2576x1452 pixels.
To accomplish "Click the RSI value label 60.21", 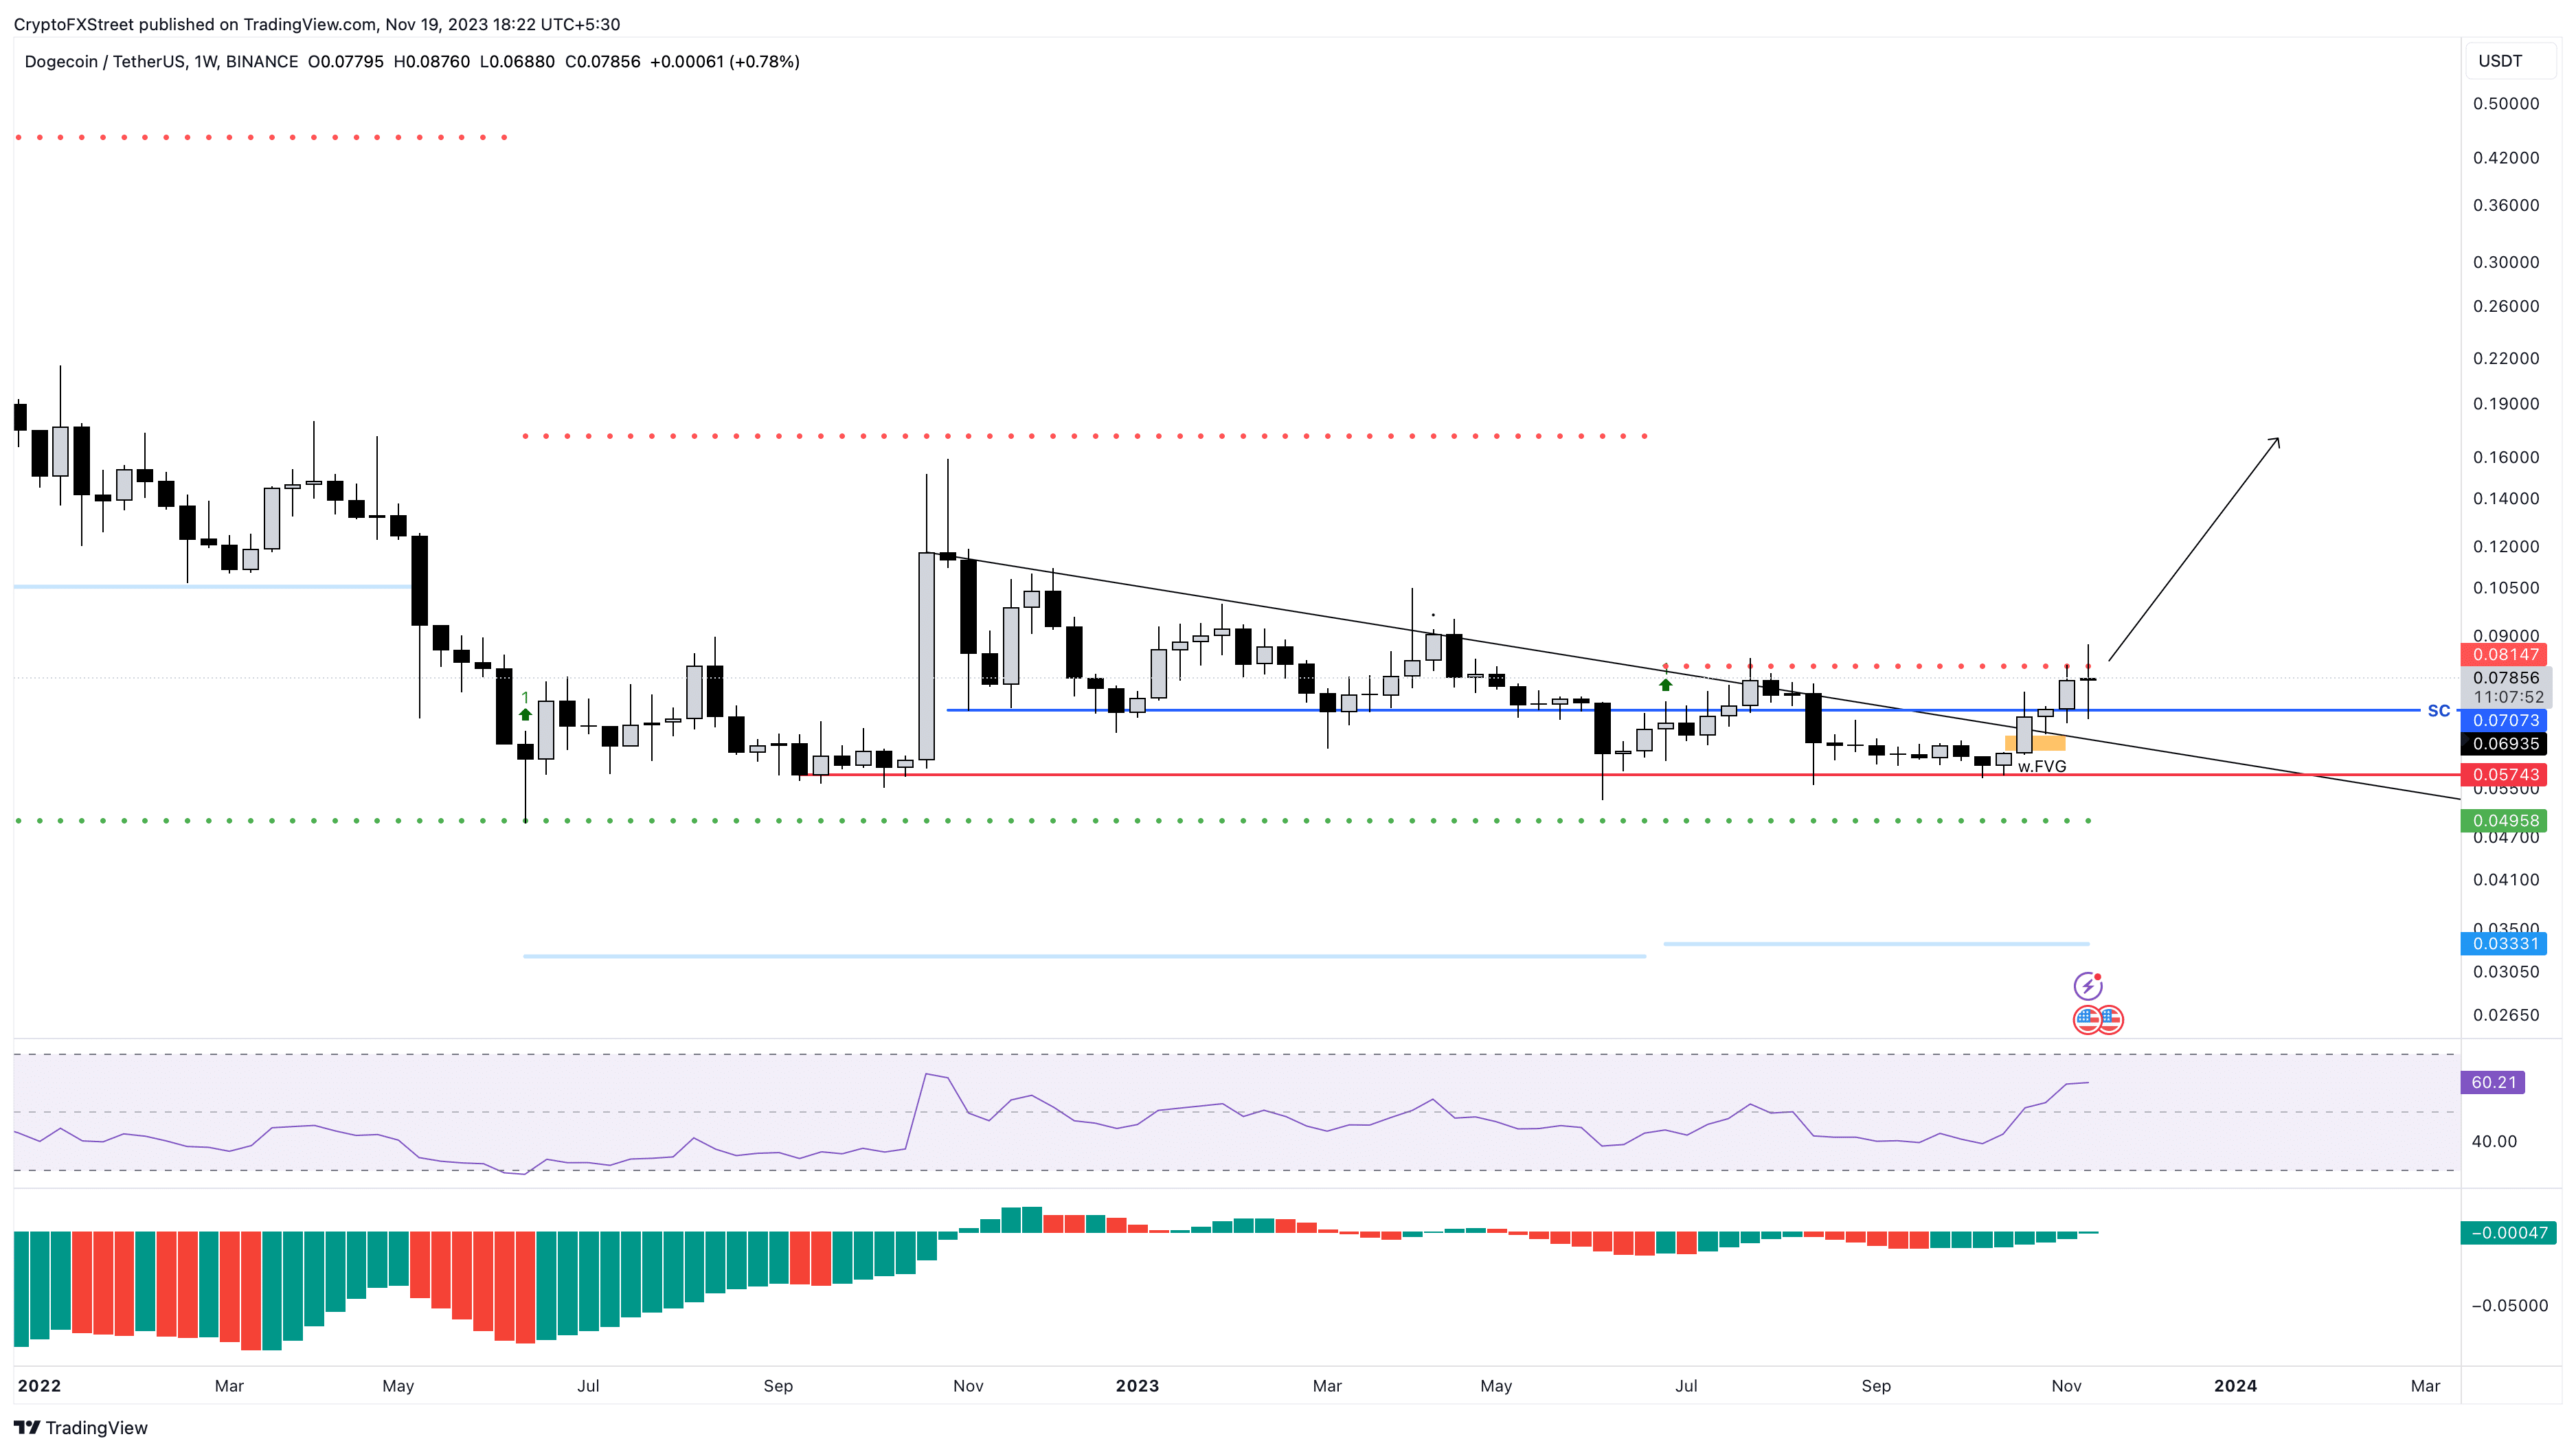I will coord(2493,1082).
